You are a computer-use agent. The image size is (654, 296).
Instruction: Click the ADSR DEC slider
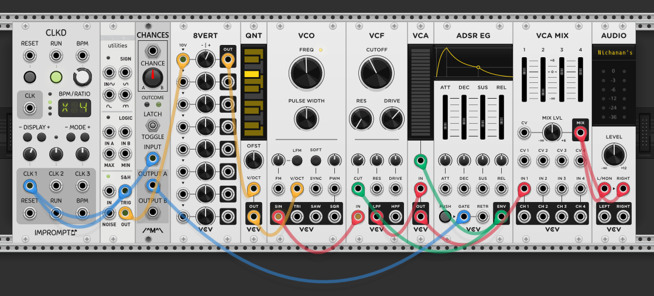tap(464, 117)
